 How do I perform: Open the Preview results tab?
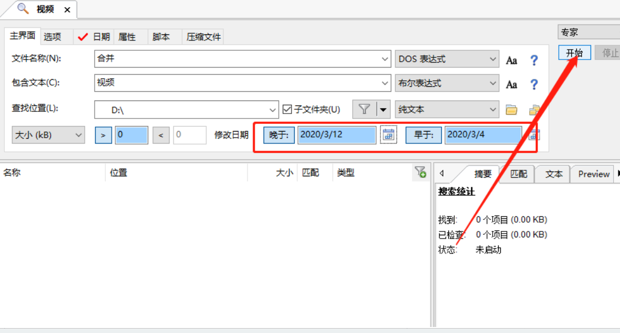594,174
